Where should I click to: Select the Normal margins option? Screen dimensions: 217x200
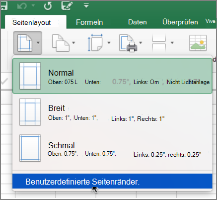pos(112,76)
